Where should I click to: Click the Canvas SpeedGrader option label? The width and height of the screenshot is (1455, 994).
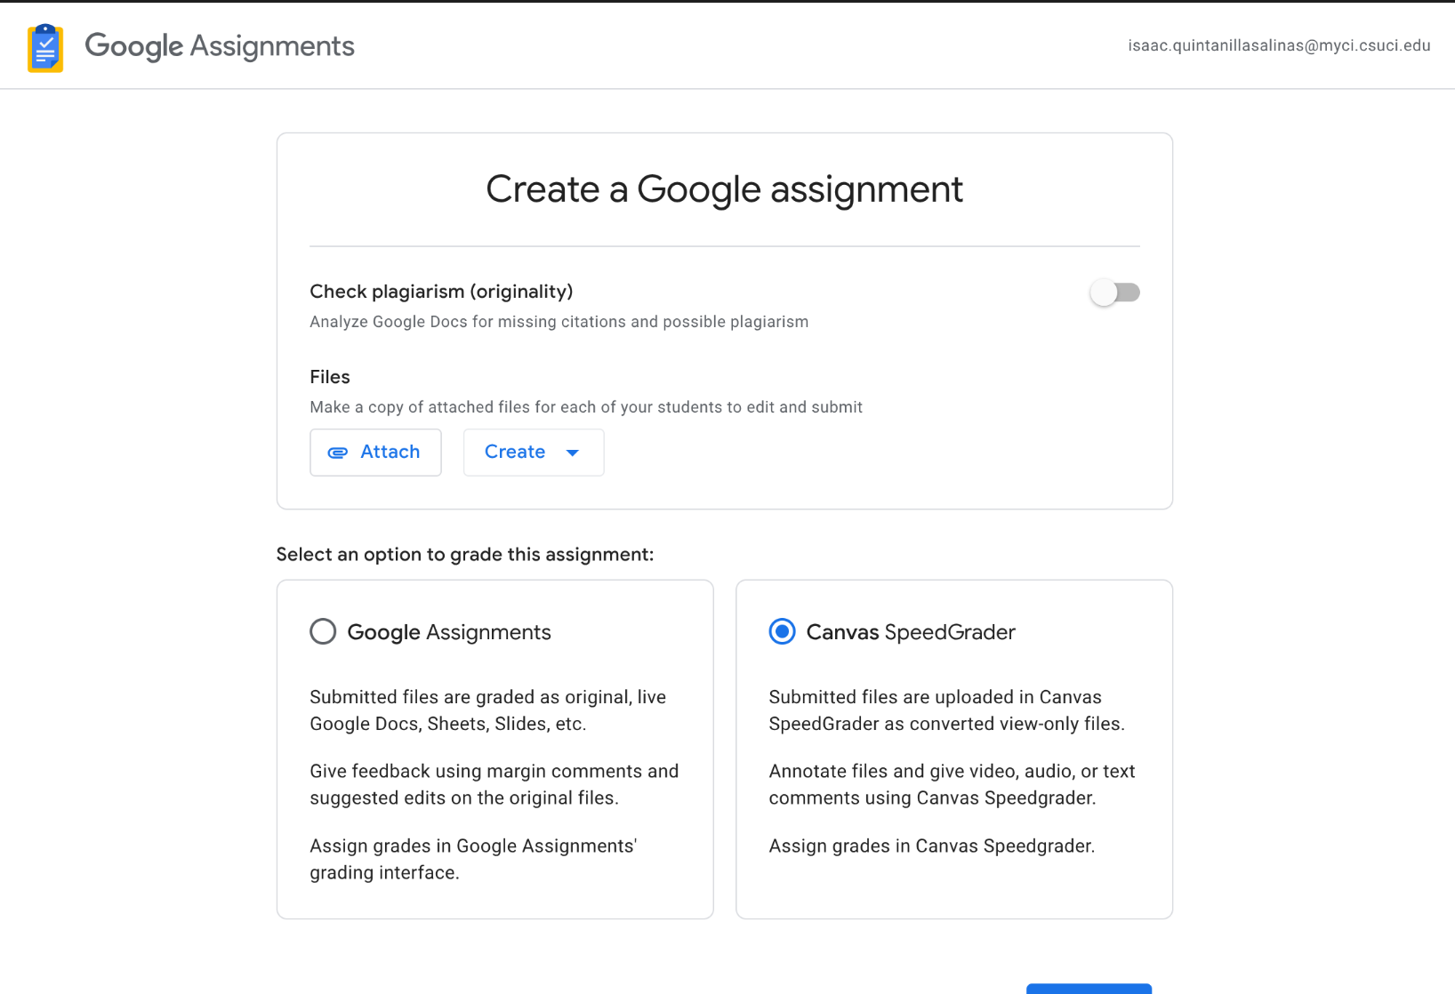click(910, 632)
